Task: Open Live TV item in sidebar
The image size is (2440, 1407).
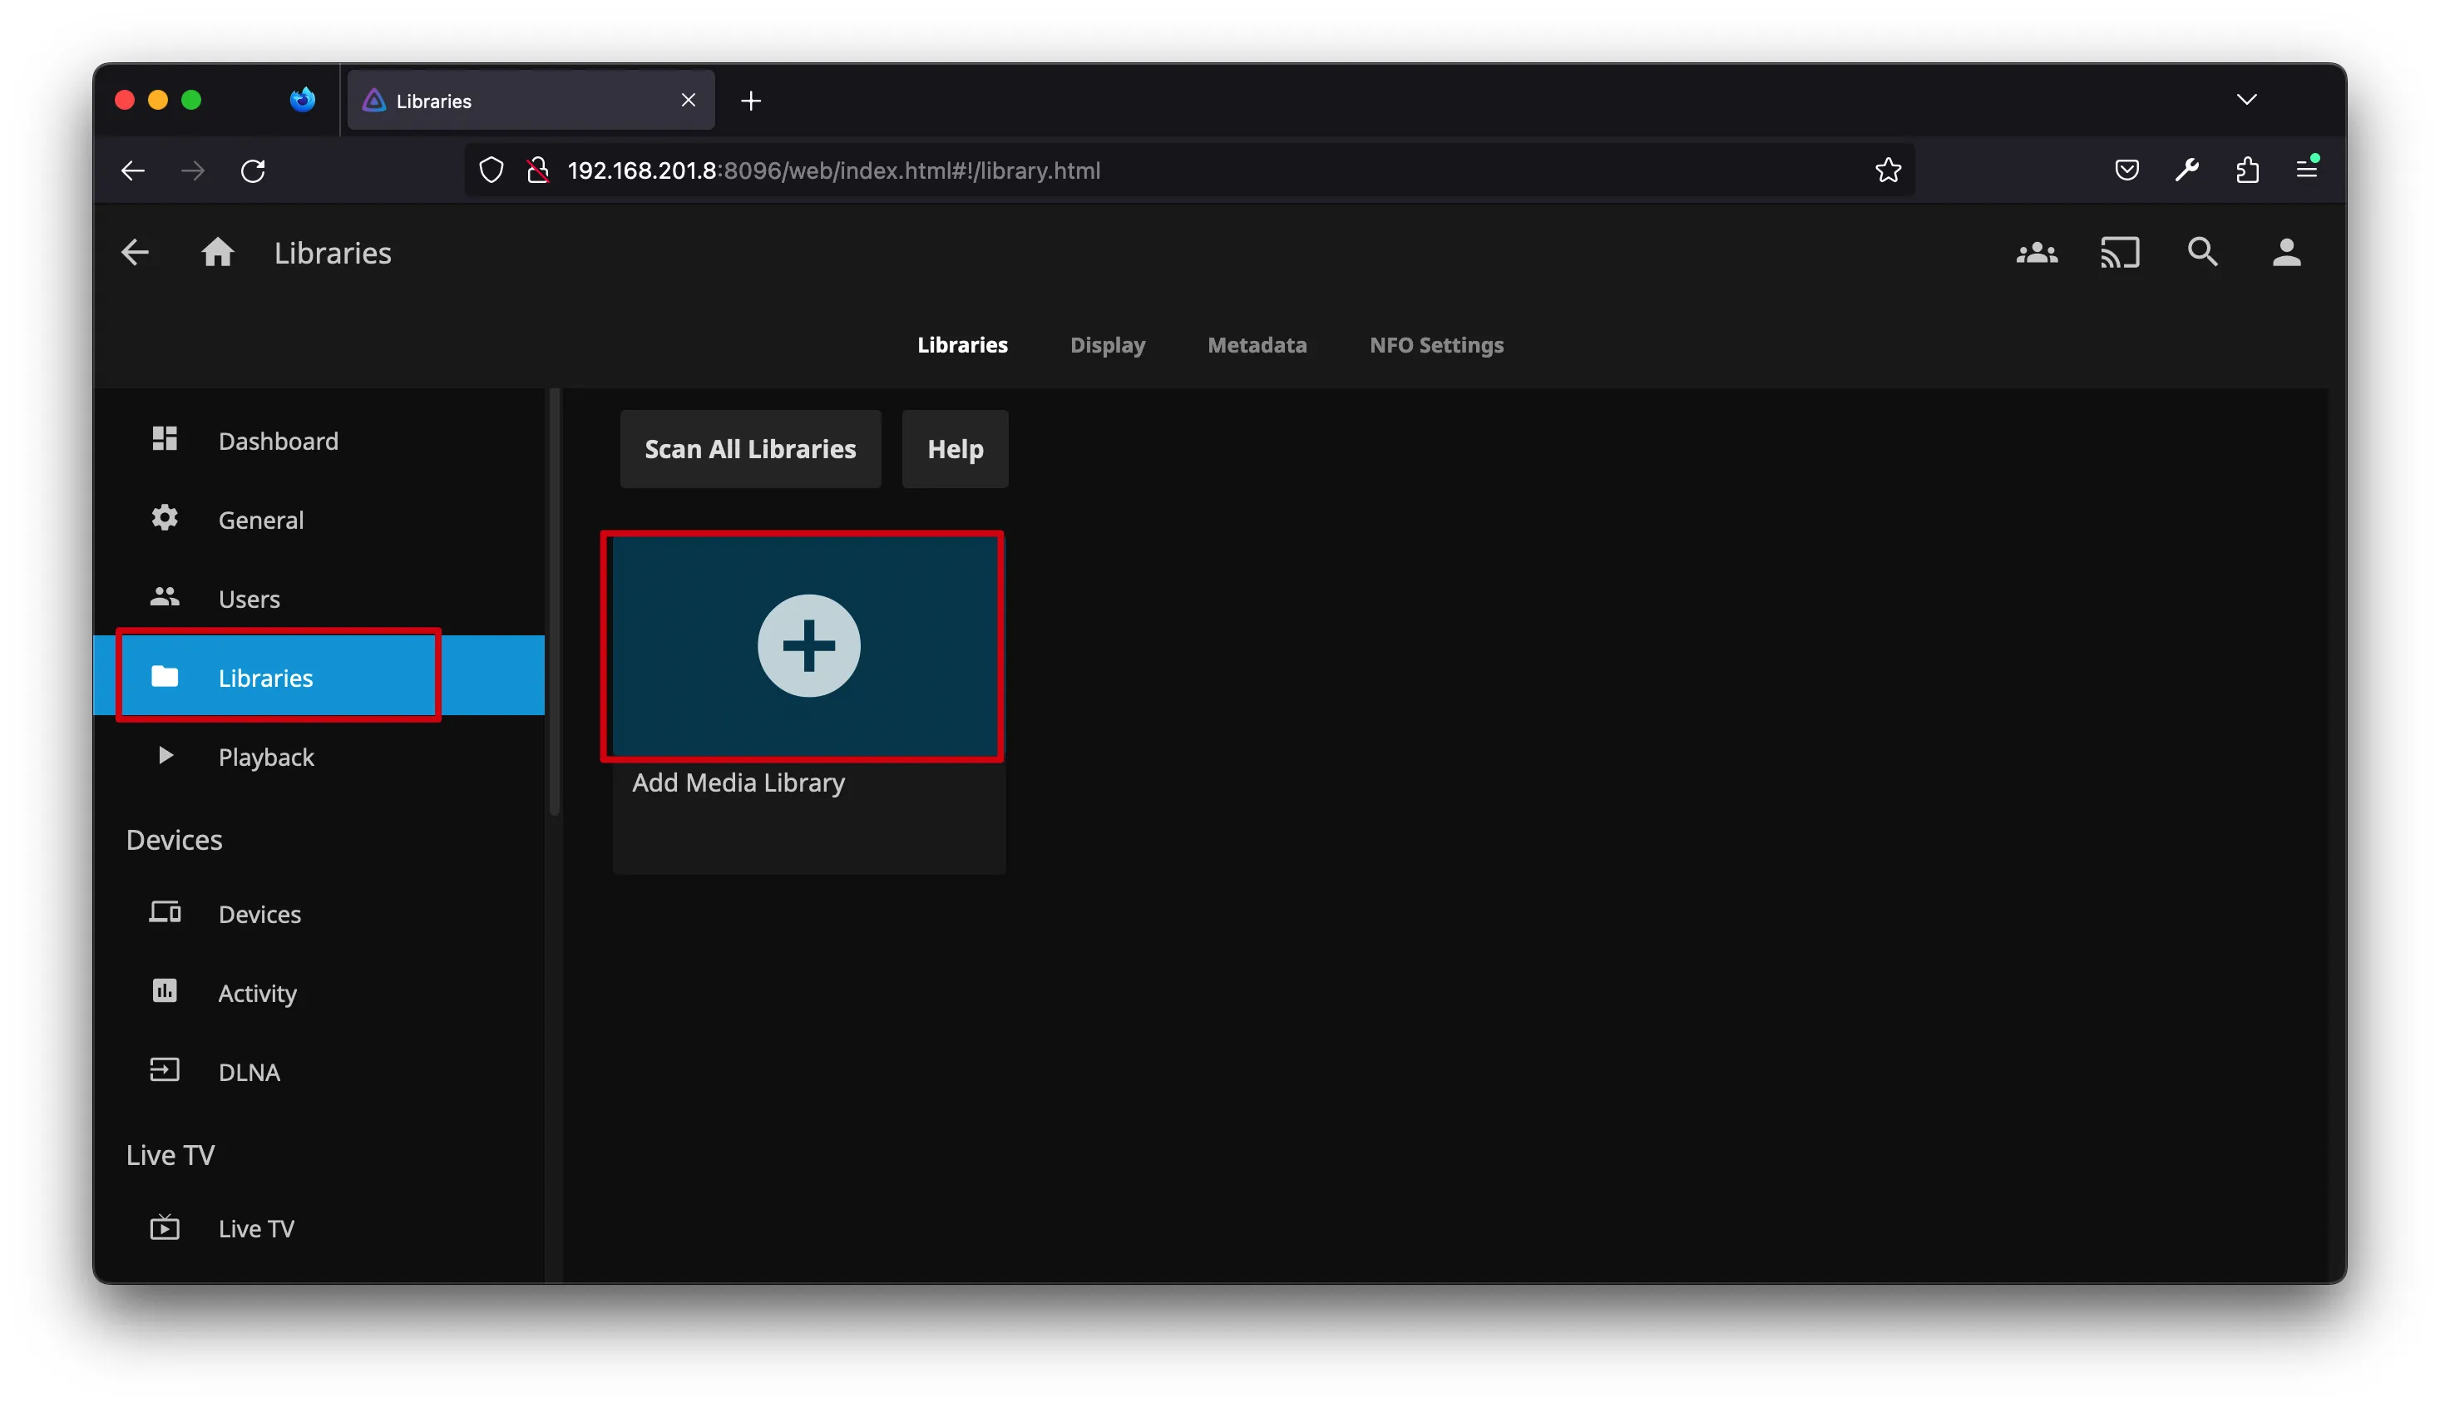Action: click(x=319, y=1228)
